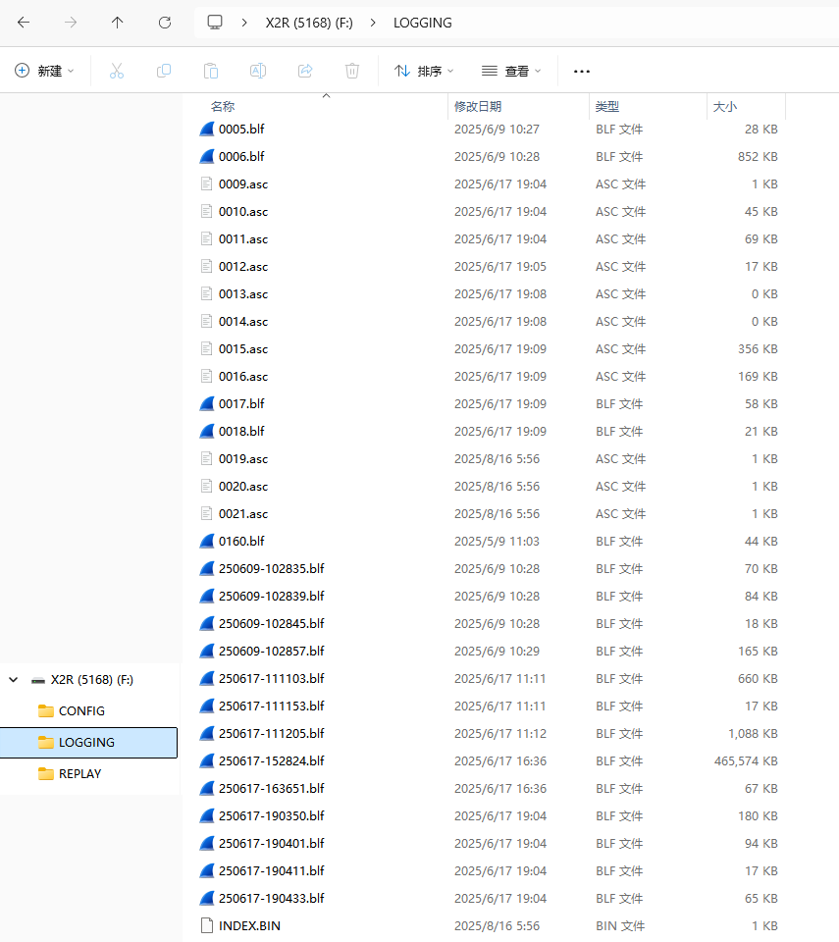Open the 新建 (New) dropdown
Image resolution: width=839 pixels, height=942 pixels.
tap(44, 71)
